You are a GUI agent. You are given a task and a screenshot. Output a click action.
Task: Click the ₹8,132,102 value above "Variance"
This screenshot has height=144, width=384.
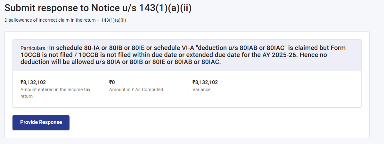[205, 82]
